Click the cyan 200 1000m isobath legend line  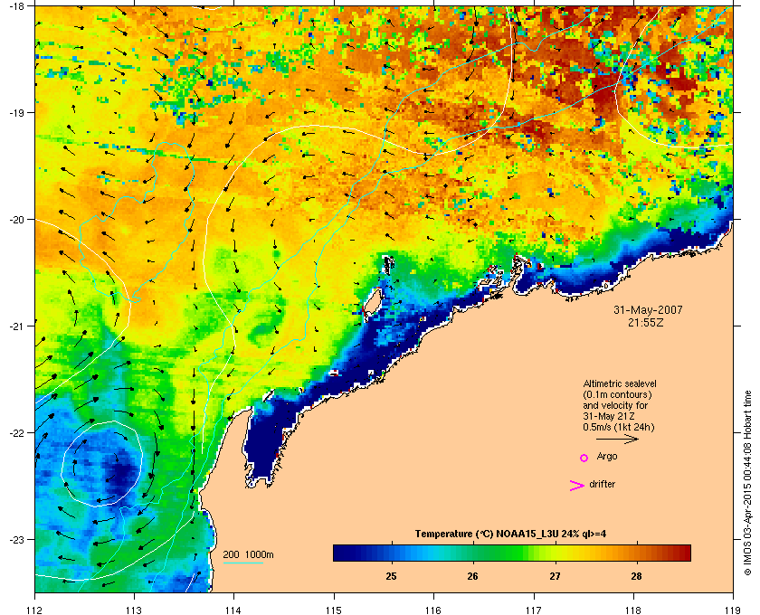click(x=242, y=563)
